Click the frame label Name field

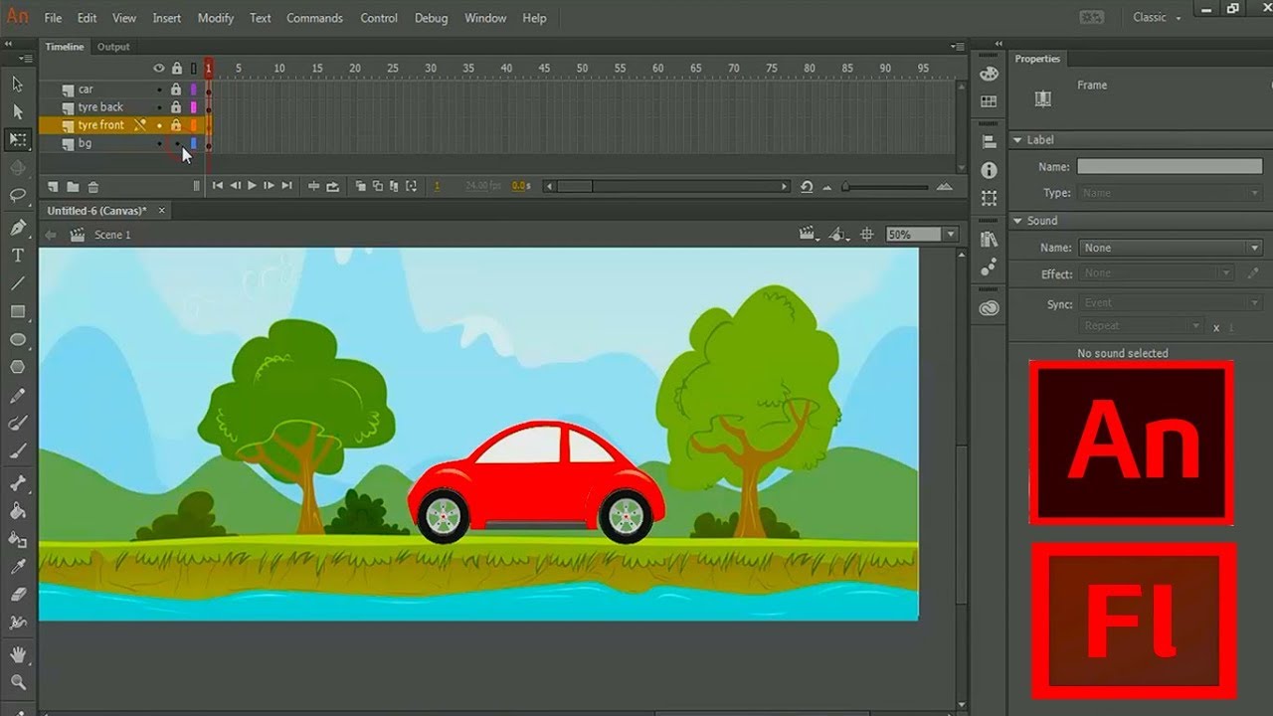1170,167
